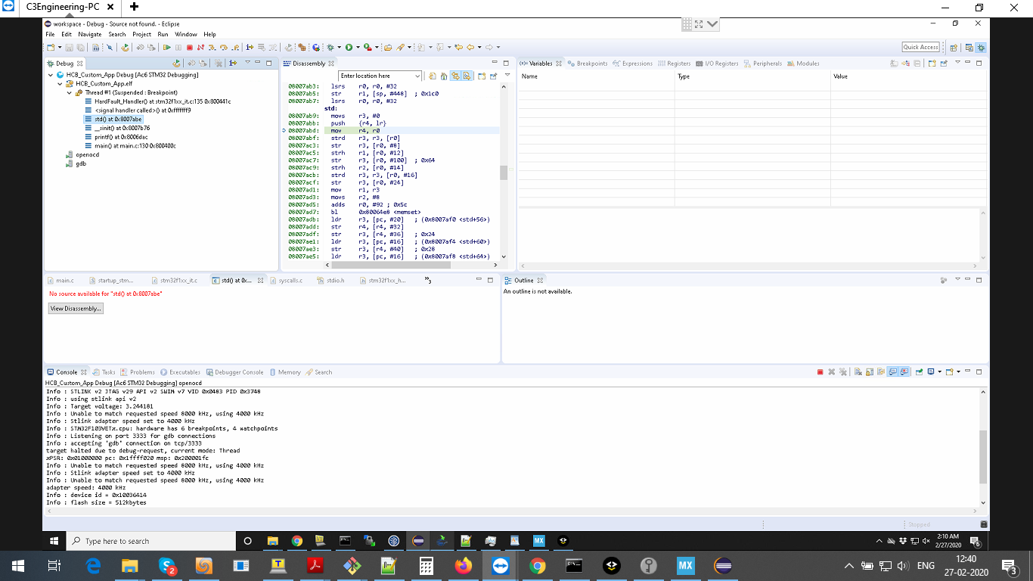1033x581 pixels.
Task: Select main() at main.c:130 stack frame
Action: [135, 146]
